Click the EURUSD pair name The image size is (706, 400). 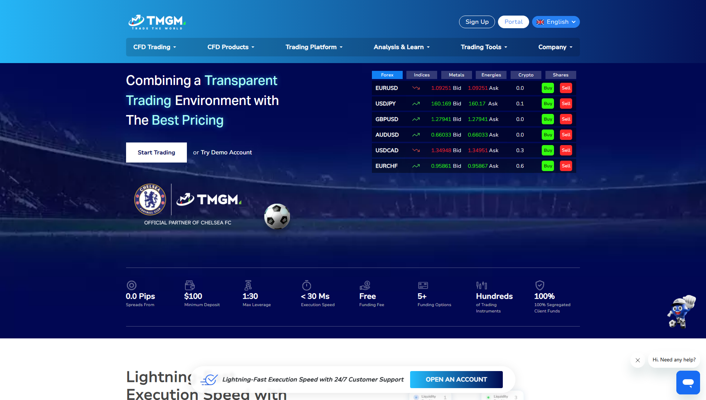[386, 88]
